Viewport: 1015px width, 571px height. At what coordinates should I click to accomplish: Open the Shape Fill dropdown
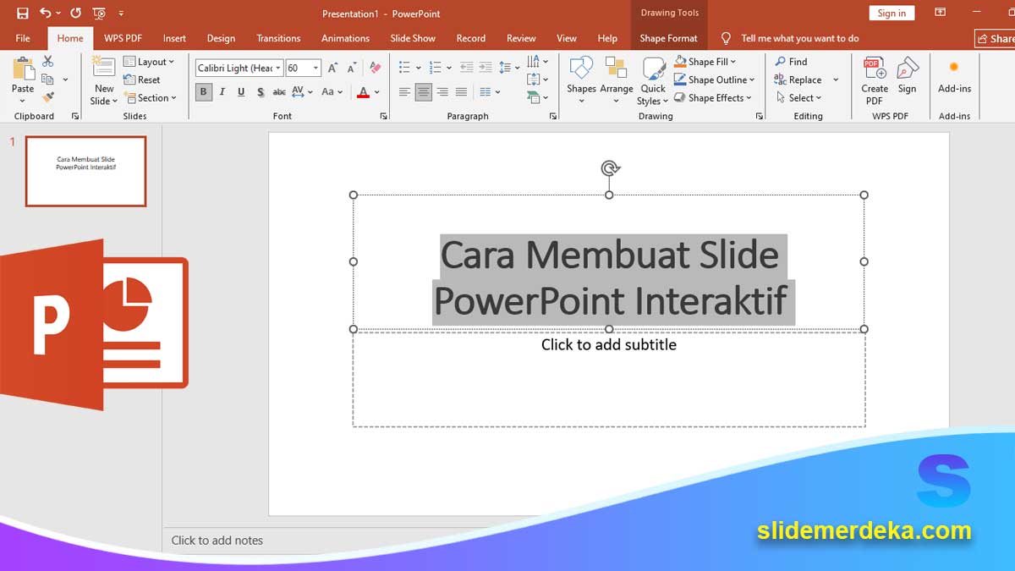coord(705,62)
